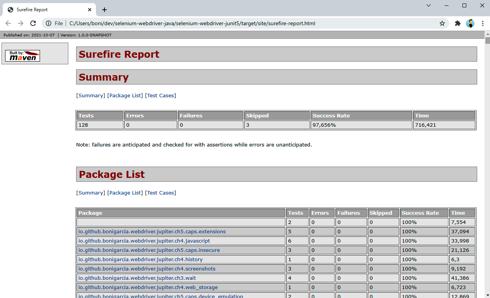Viewport: 490px width, 298px height.
Task: Open the tab search dropdown chevron
Action: click(x=429, y=5)
